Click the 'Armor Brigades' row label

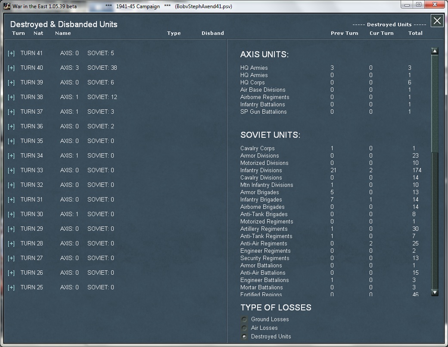coord(259,192)
